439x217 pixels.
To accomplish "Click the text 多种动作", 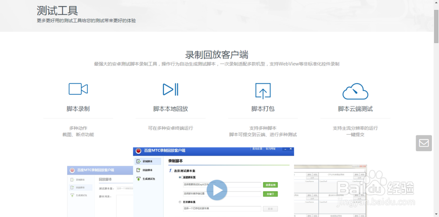I will (x=78, y=128).
